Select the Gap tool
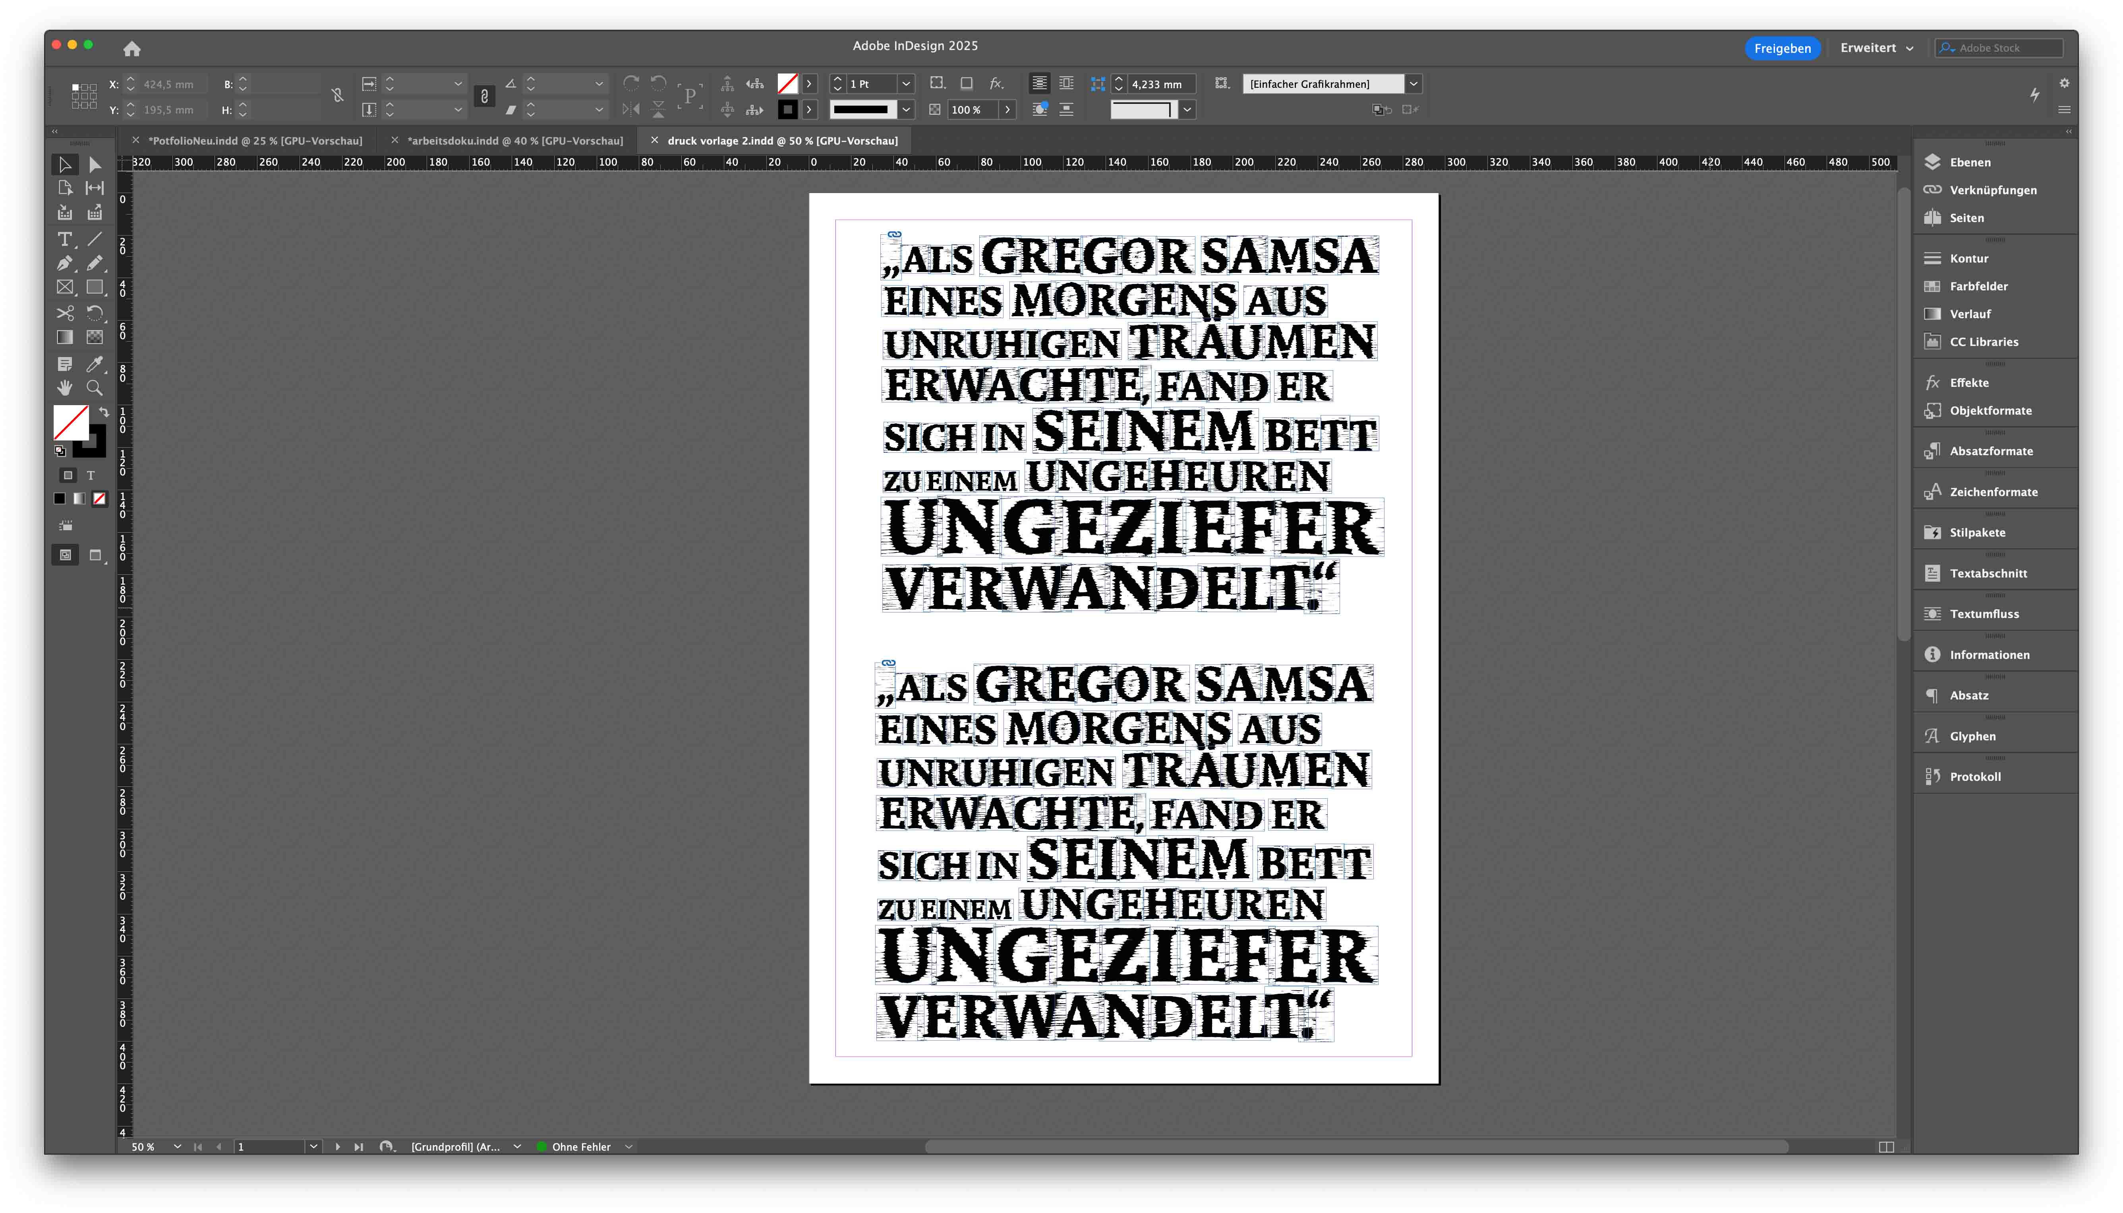The width and height of the screenshot is (2123, 1213). (95, 188)
